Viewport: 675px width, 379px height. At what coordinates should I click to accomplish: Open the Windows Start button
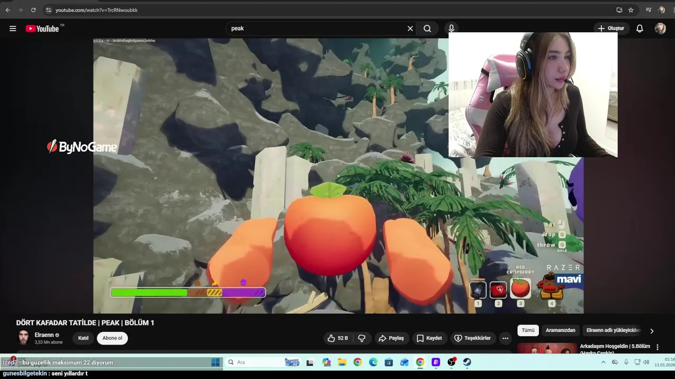point(215,362)
